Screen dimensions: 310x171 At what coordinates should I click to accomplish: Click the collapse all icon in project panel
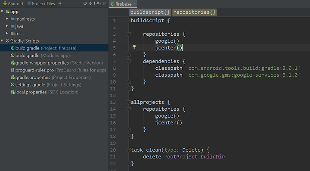click(x=91, y=3)
